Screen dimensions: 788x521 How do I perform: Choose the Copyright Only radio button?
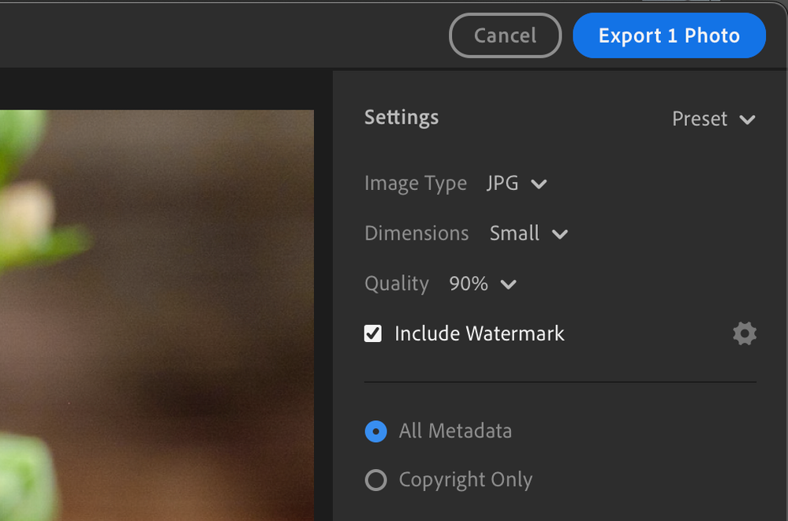[x=376, y=480]
